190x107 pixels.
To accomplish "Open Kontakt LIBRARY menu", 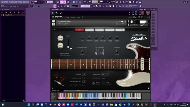I will coord(73,17).
